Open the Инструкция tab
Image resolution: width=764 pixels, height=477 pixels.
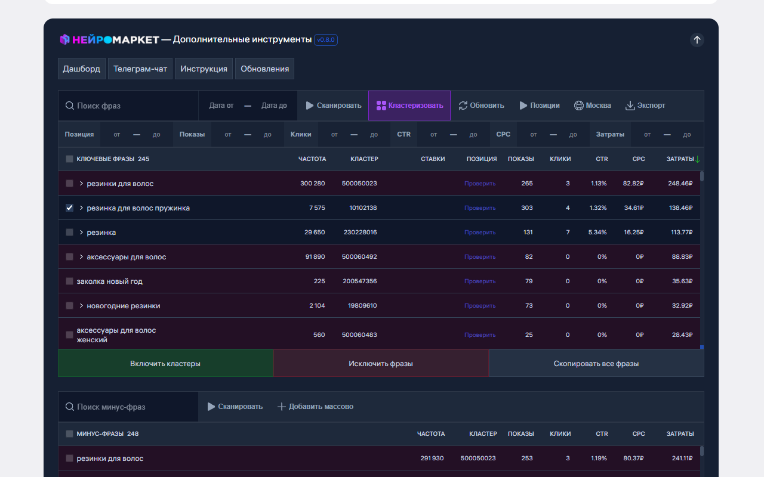204,69
